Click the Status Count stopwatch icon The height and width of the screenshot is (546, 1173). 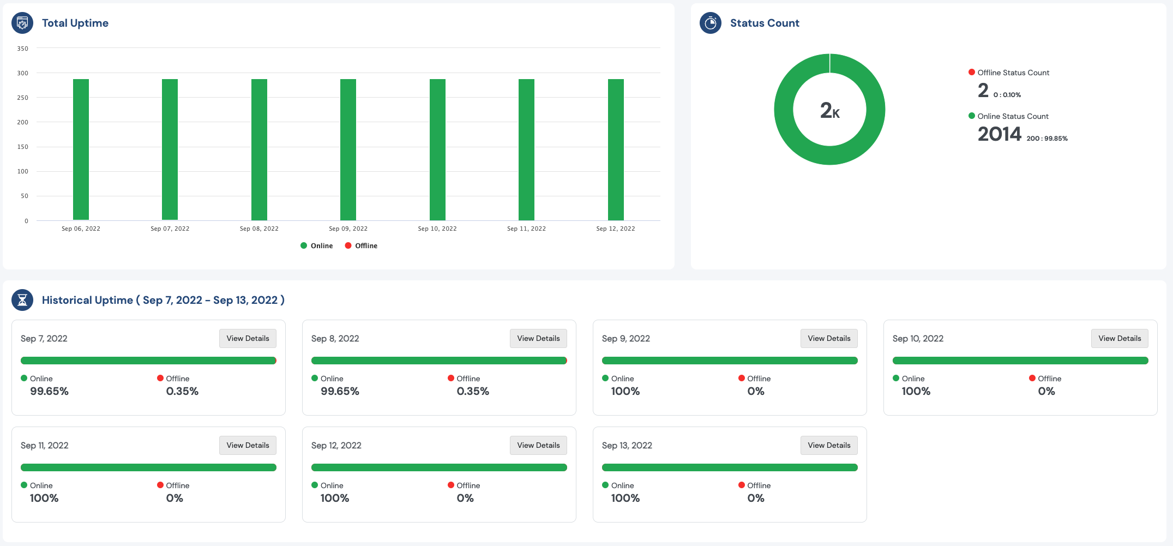(x=711, y=23)
